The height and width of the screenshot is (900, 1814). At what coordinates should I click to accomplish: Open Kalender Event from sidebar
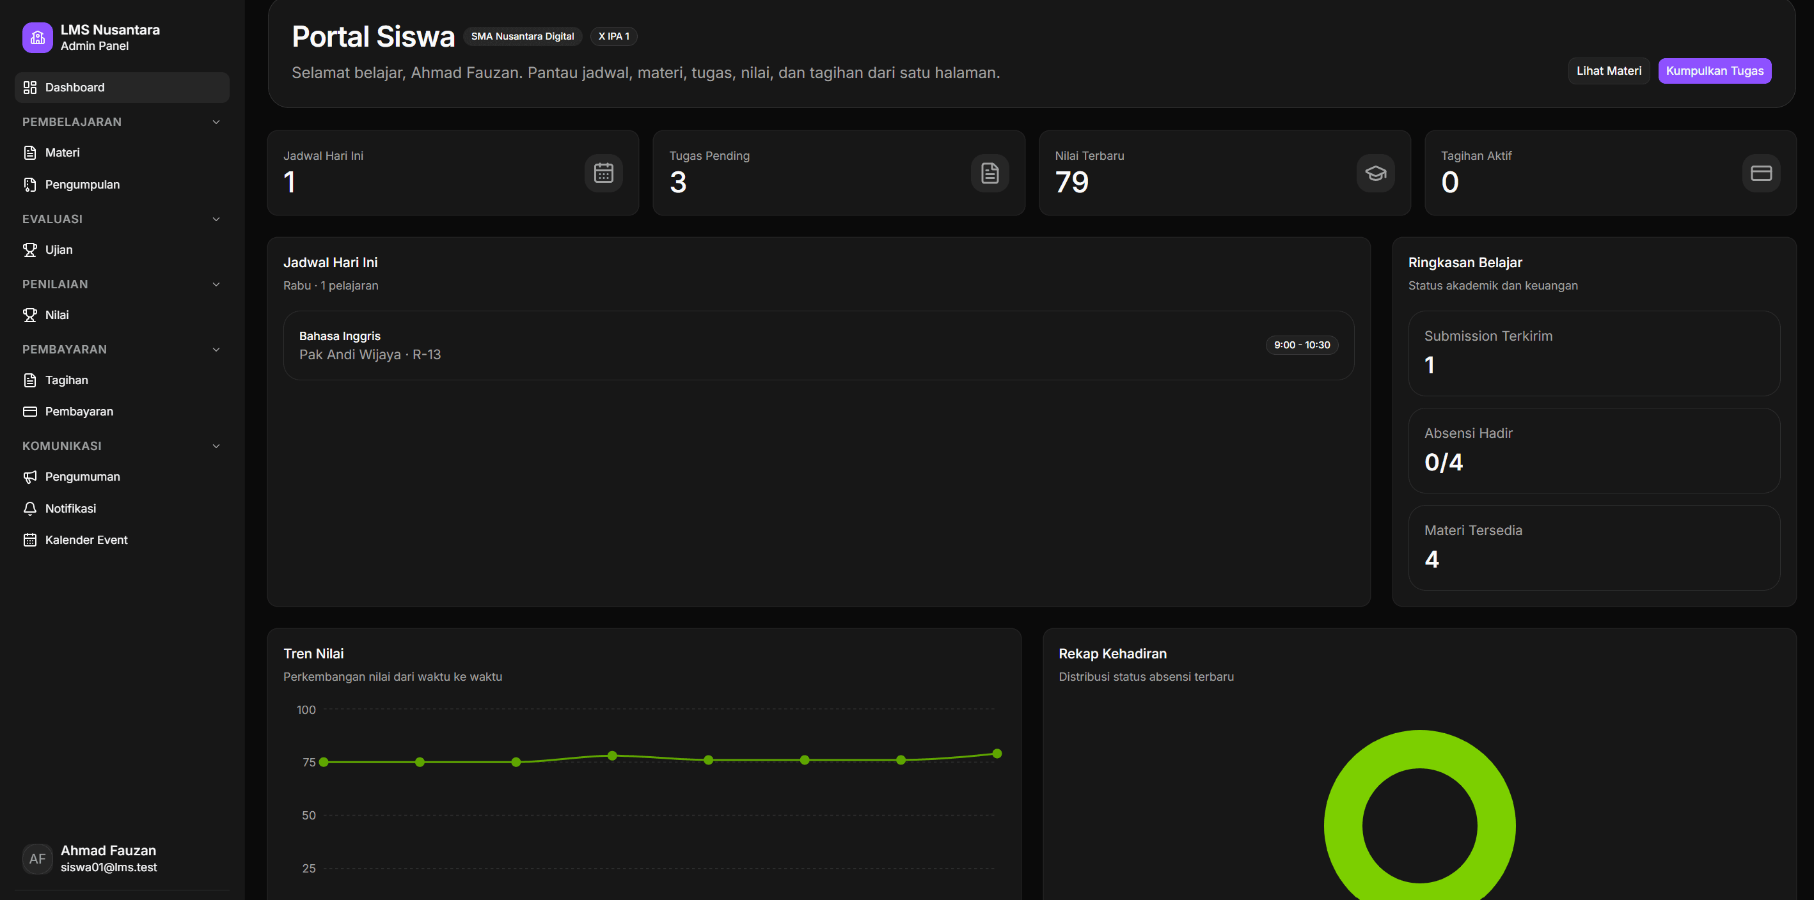pos(122,539)
